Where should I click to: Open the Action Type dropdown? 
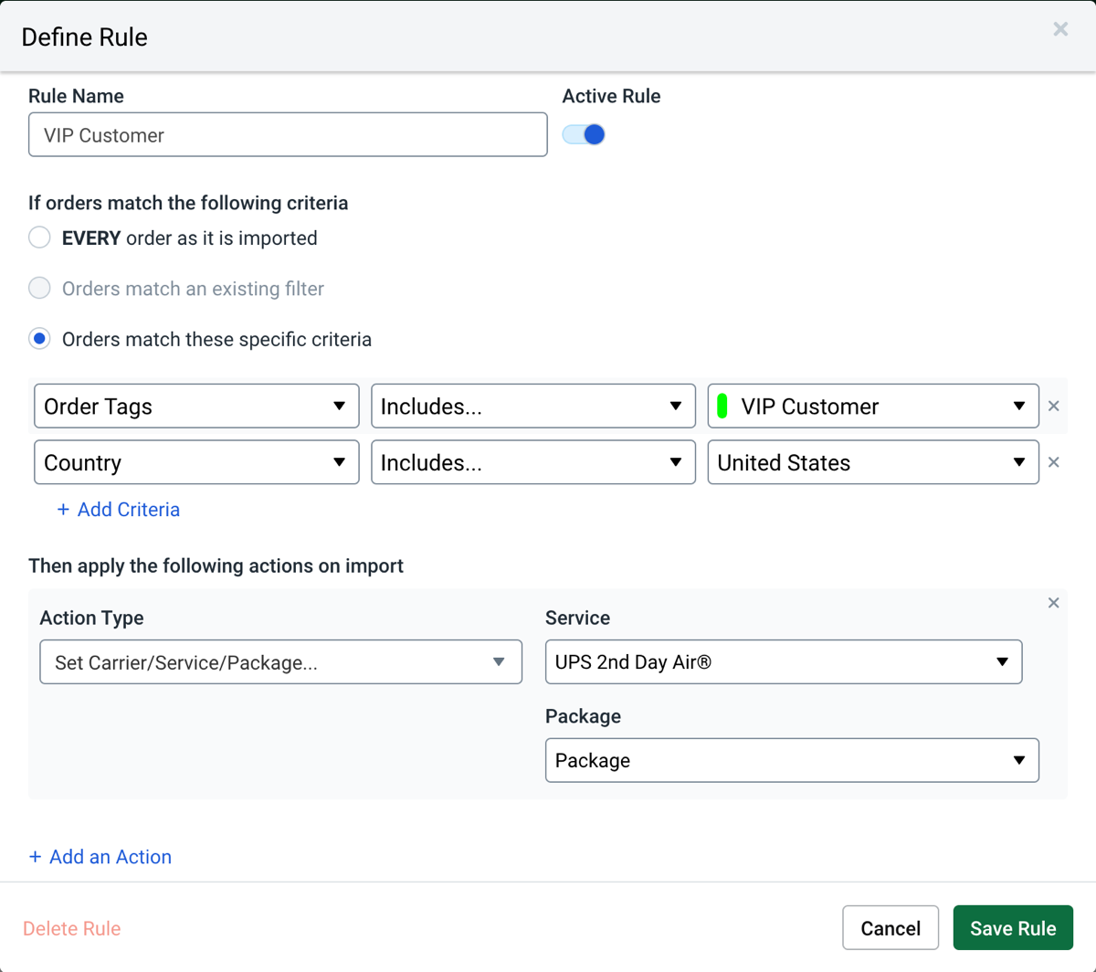click(280, 662)
